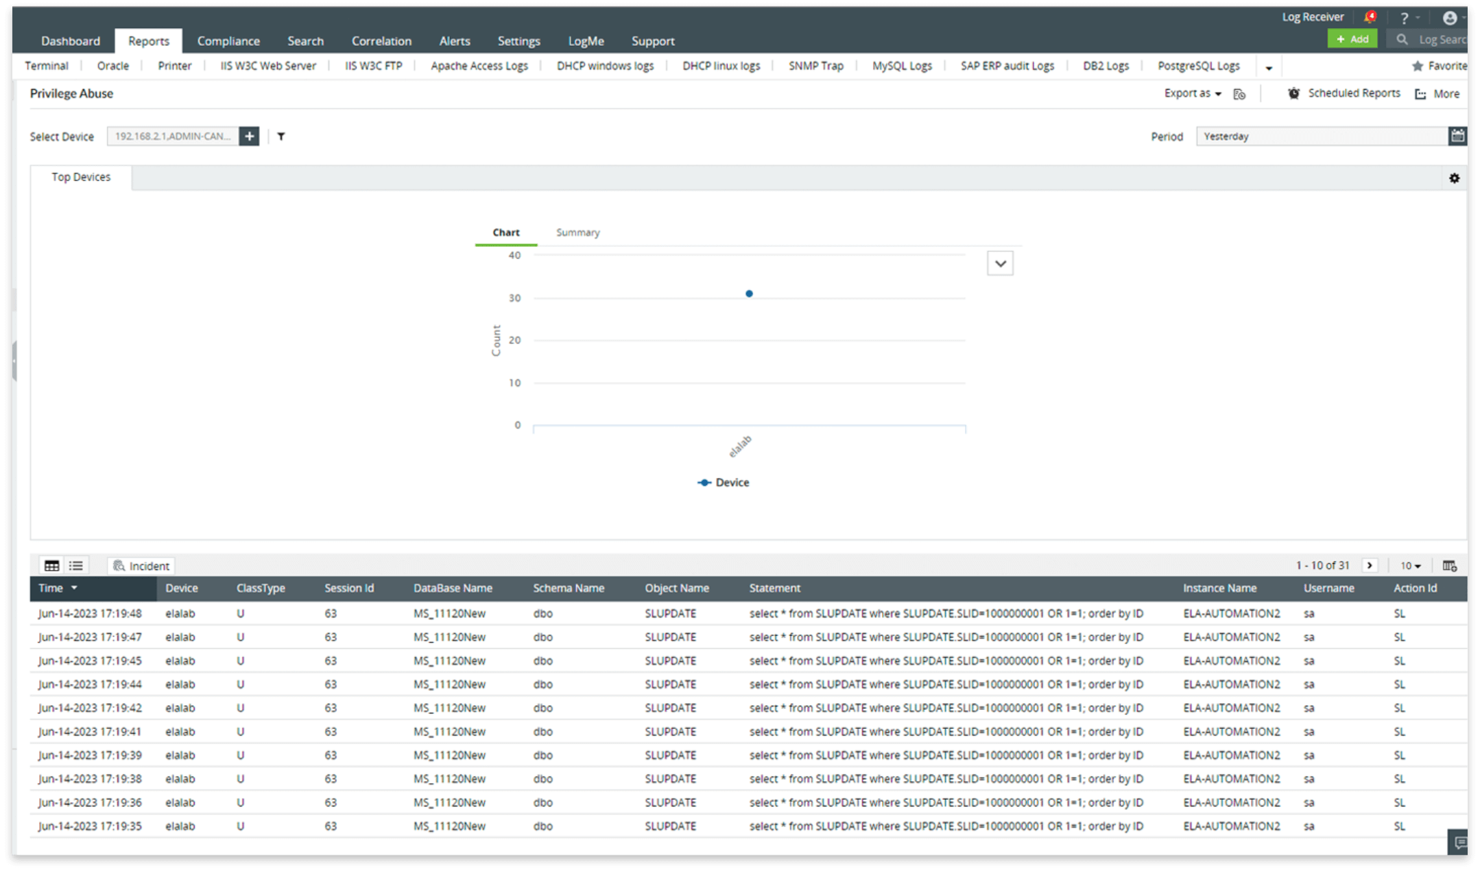Image resolution: width=1480 pixels, height=871 pixels.
Task: Switch to table grid view
Action: (51, 566)
